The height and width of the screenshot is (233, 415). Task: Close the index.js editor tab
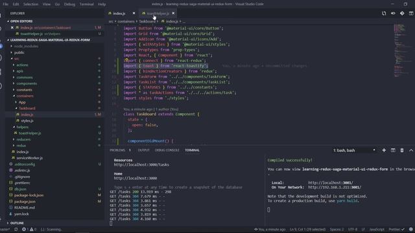(x=134, y=13)
